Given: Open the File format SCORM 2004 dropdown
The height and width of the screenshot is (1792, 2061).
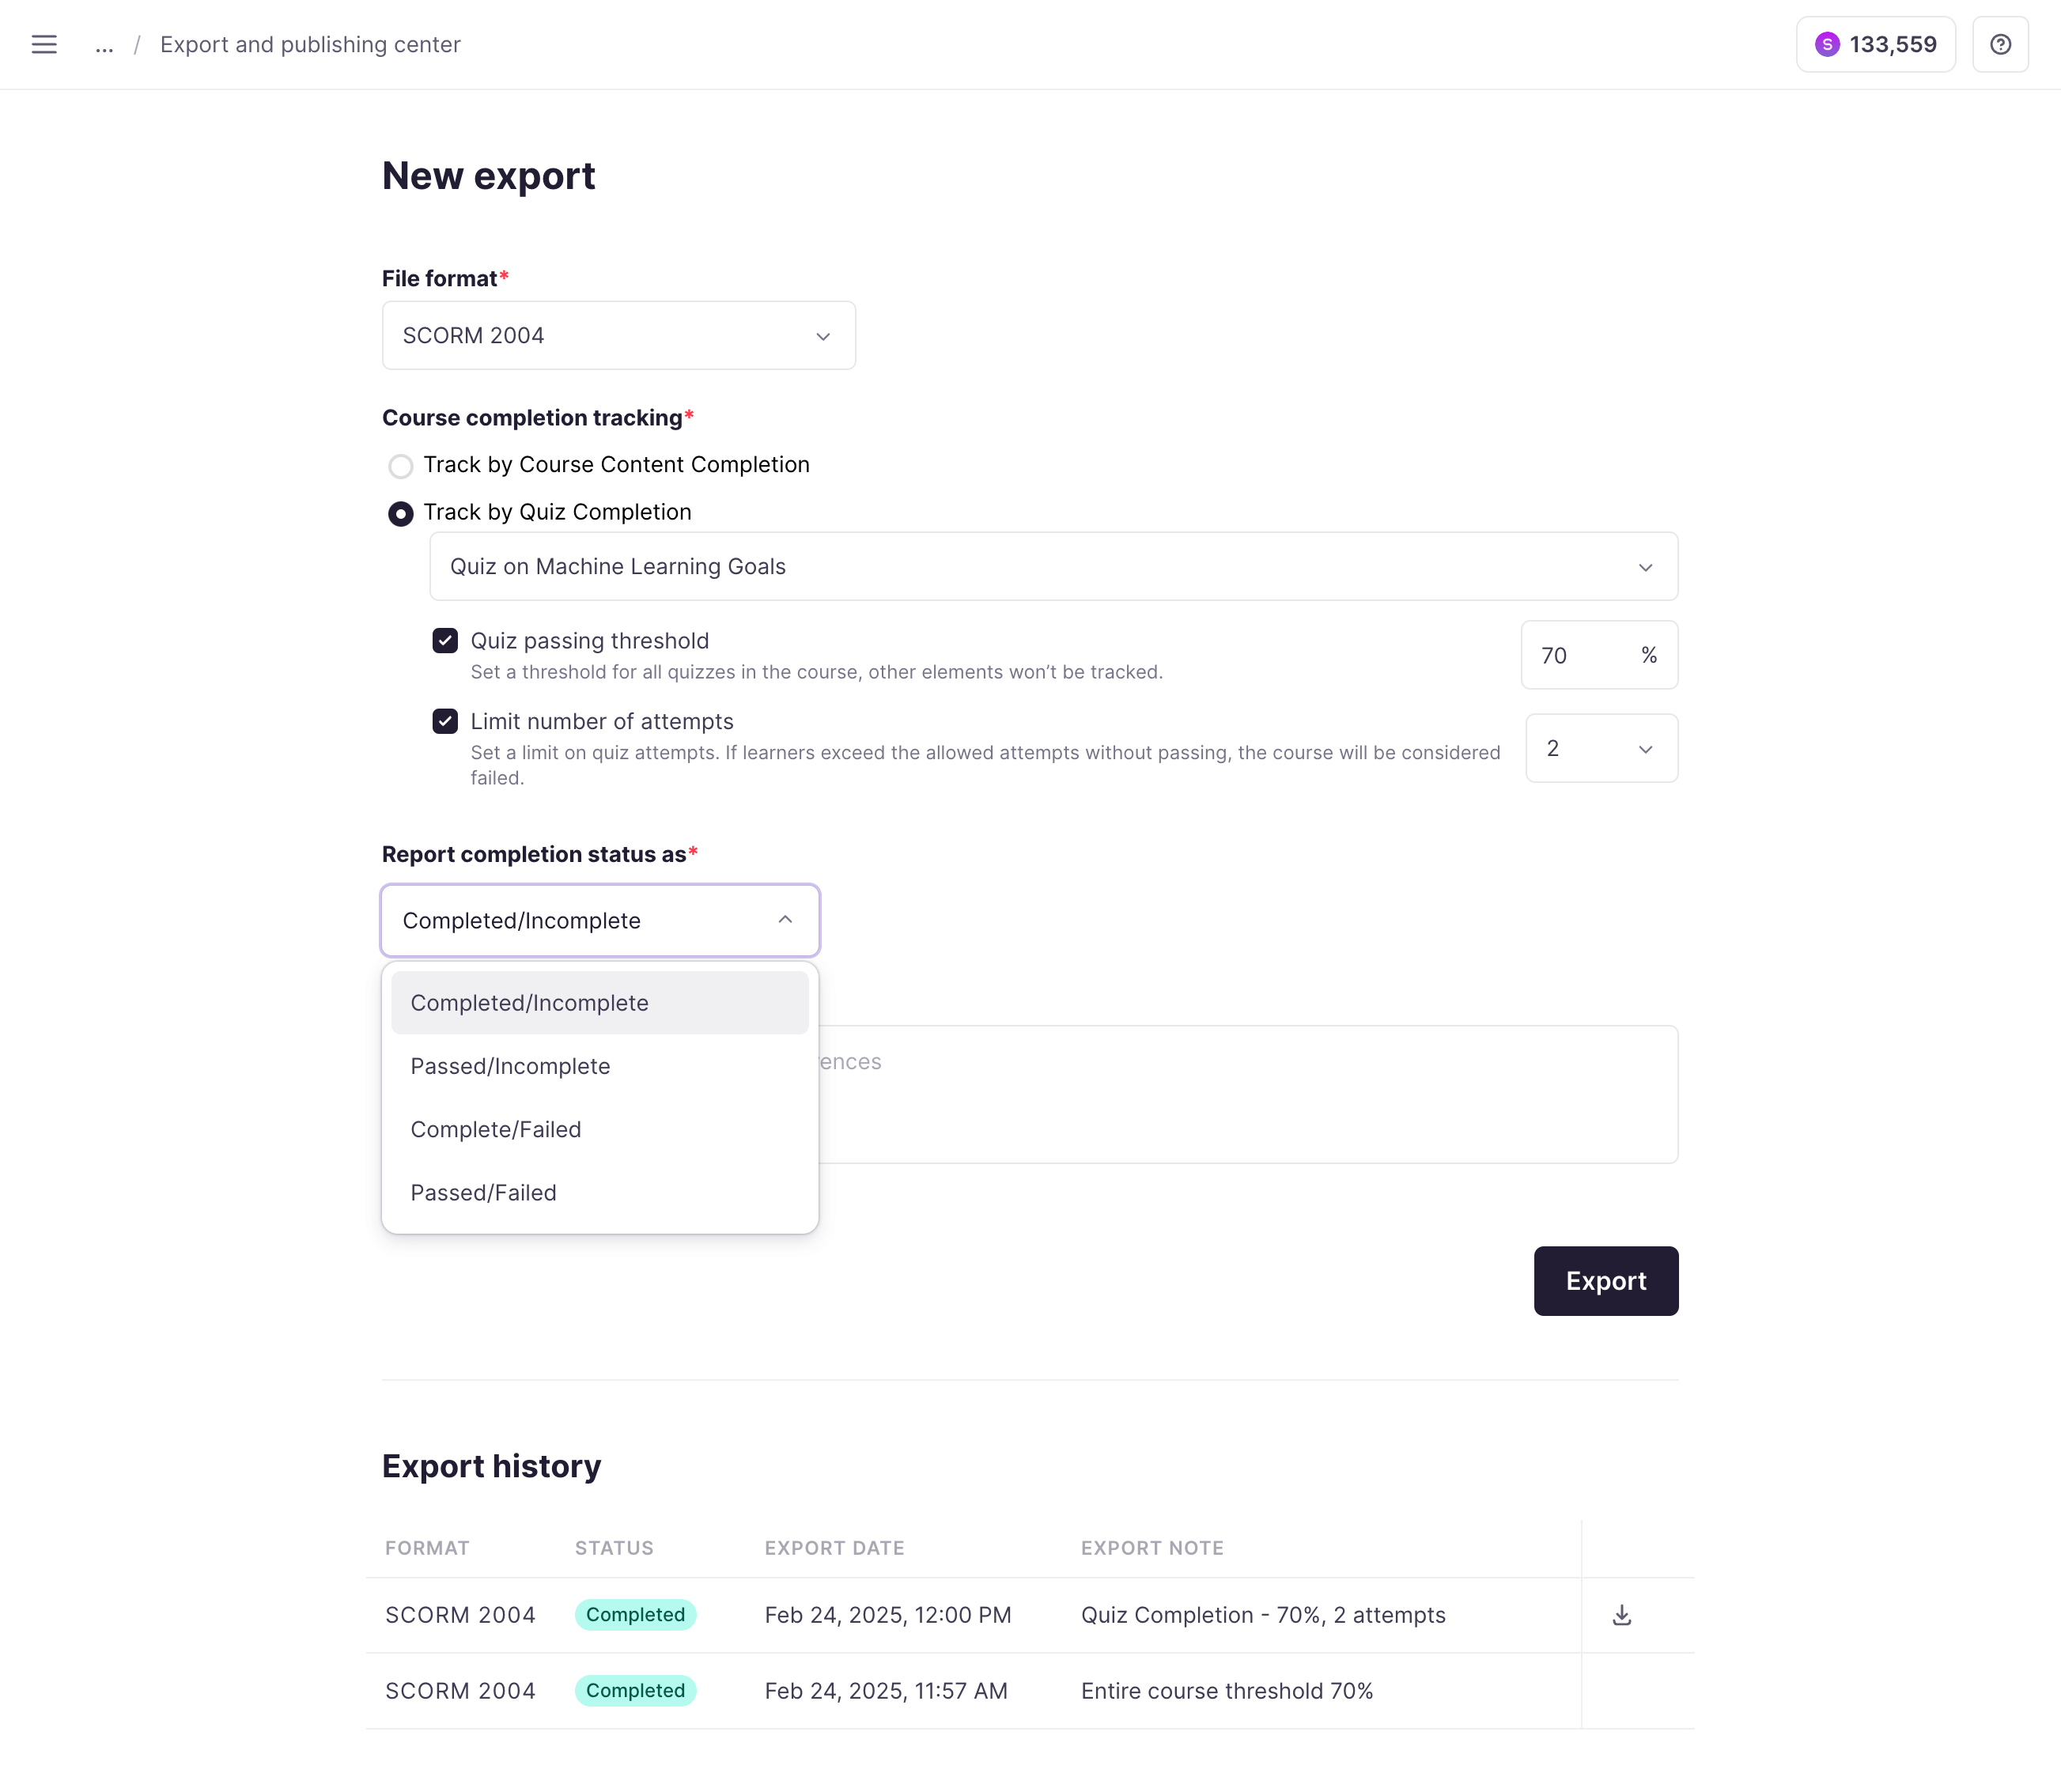Looking at the screenshot, I should 618,335.
